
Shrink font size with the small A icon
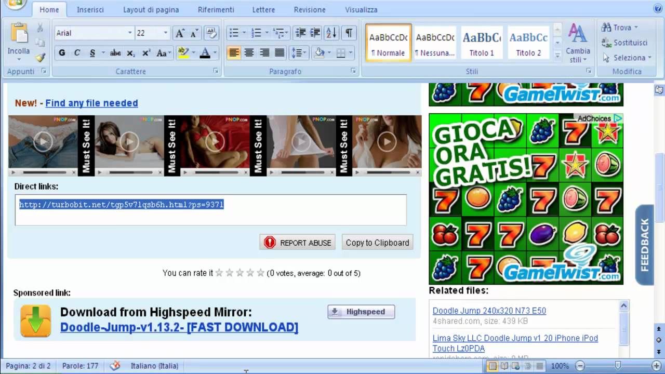[194, 33]
